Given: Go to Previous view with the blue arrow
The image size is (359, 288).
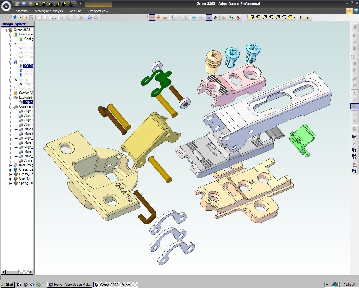Looking at the screenshot, I should (194, 17).
